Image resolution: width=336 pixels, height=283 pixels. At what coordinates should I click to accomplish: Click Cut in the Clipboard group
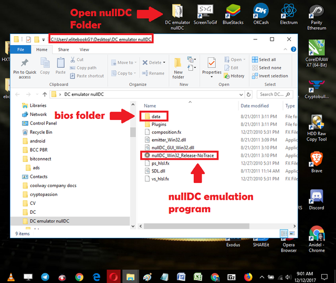coord(77,59)
